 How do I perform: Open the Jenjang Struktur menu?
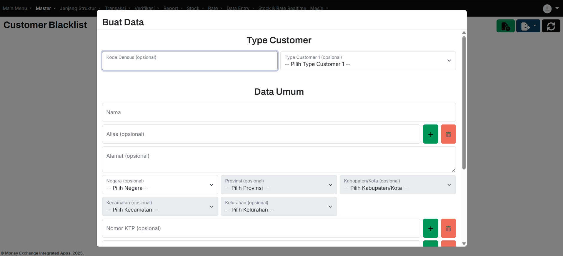[x=80, y=8]
